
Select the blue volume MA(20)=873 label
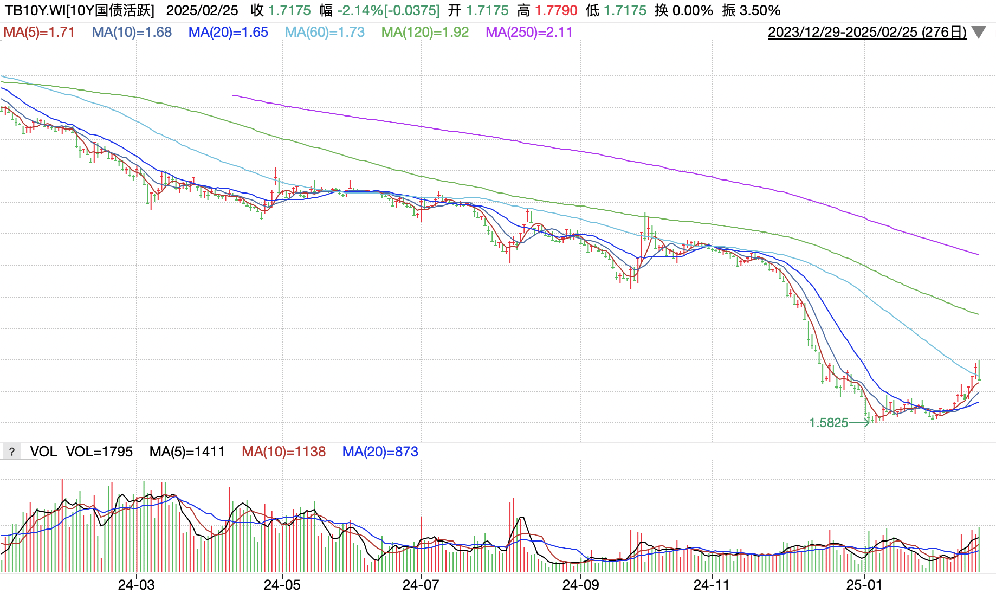click(x=380, y=452)
